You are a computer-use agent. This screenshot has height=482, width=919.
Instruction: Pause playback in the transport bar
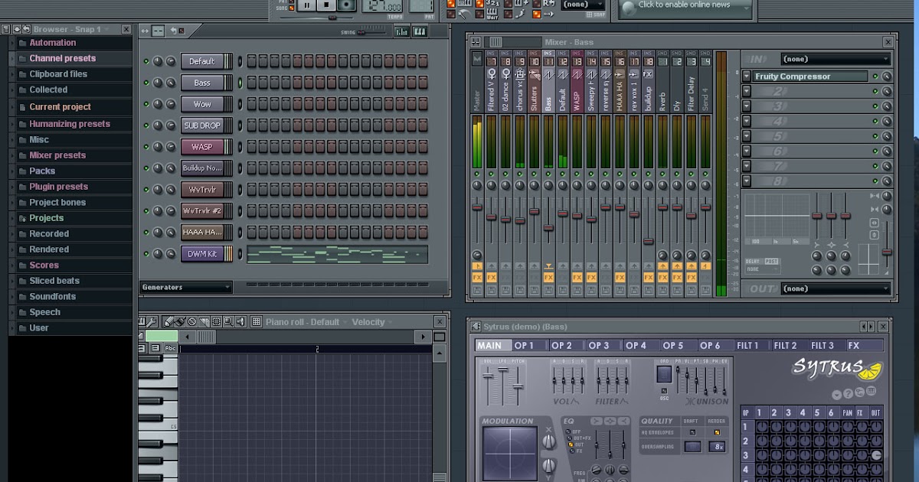[x=307, y=5]
